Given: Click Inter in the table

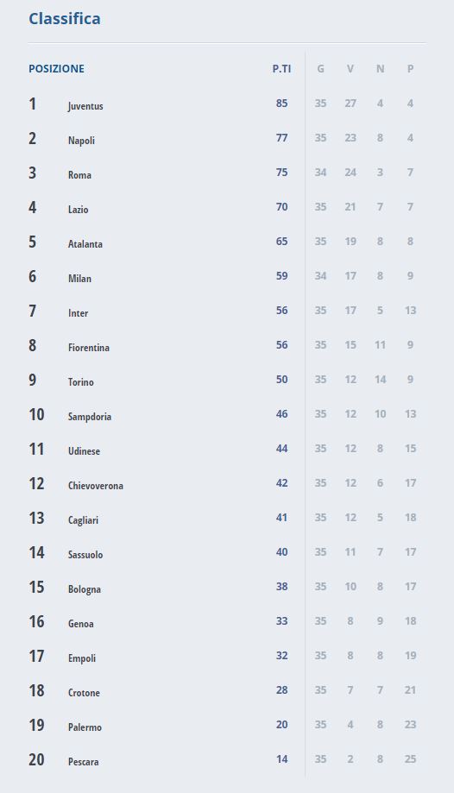Looking at the screenshot, I should [x=78, y=313].
